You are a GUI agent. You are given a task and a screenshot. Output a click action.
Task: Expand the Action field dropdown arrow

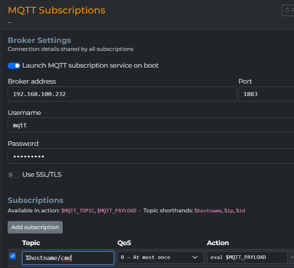pos(291,257)
